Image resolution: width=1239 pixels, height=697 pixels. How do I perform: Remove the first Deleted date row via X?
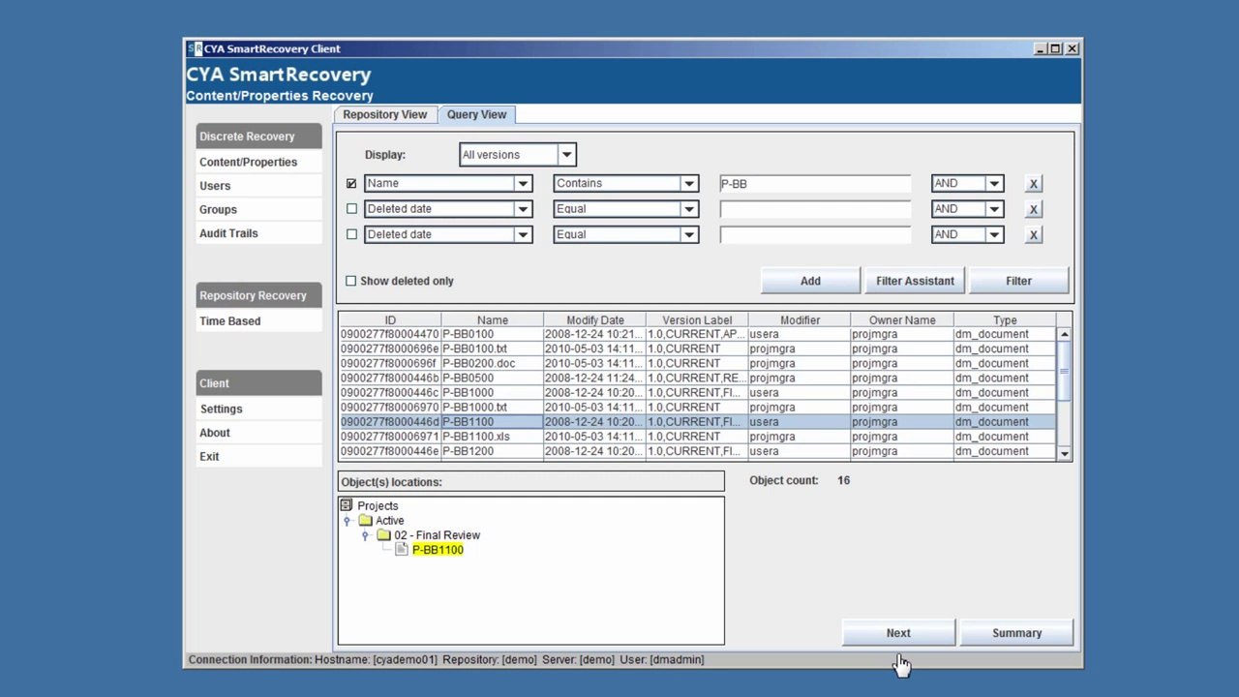(x=1033, y=209)
